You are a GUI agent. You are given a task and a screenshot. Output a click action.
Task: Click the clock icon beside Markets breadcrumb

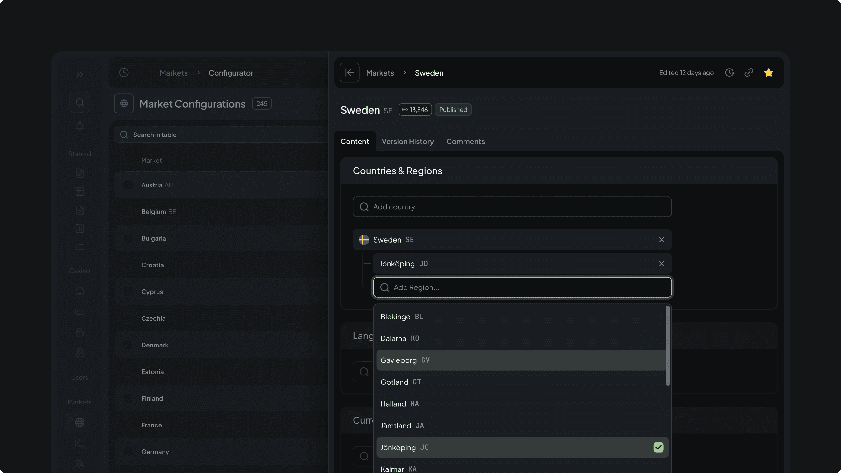coord(124,73)
